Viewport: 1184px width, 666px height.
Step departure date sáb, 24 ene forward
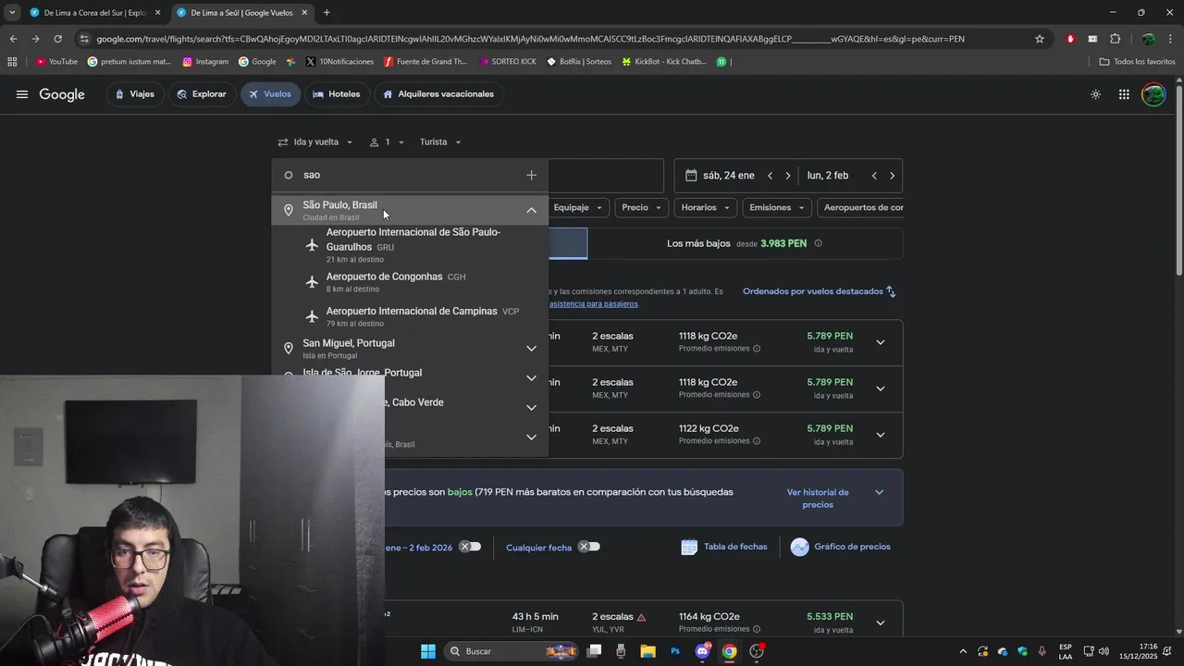(x=788, y=176)
